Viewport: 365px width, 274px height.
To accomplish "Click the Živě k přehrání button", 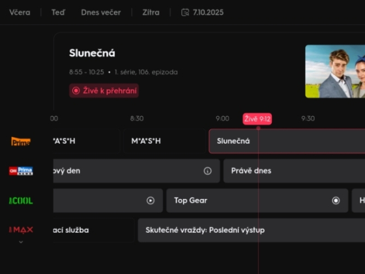I will (104, 91).
